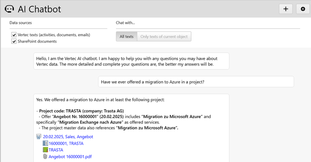Image resolution: width=311 pixels, height=162 pixels.
Task: Toggle the Vertec texts checkbox
Action: point(14,35)
